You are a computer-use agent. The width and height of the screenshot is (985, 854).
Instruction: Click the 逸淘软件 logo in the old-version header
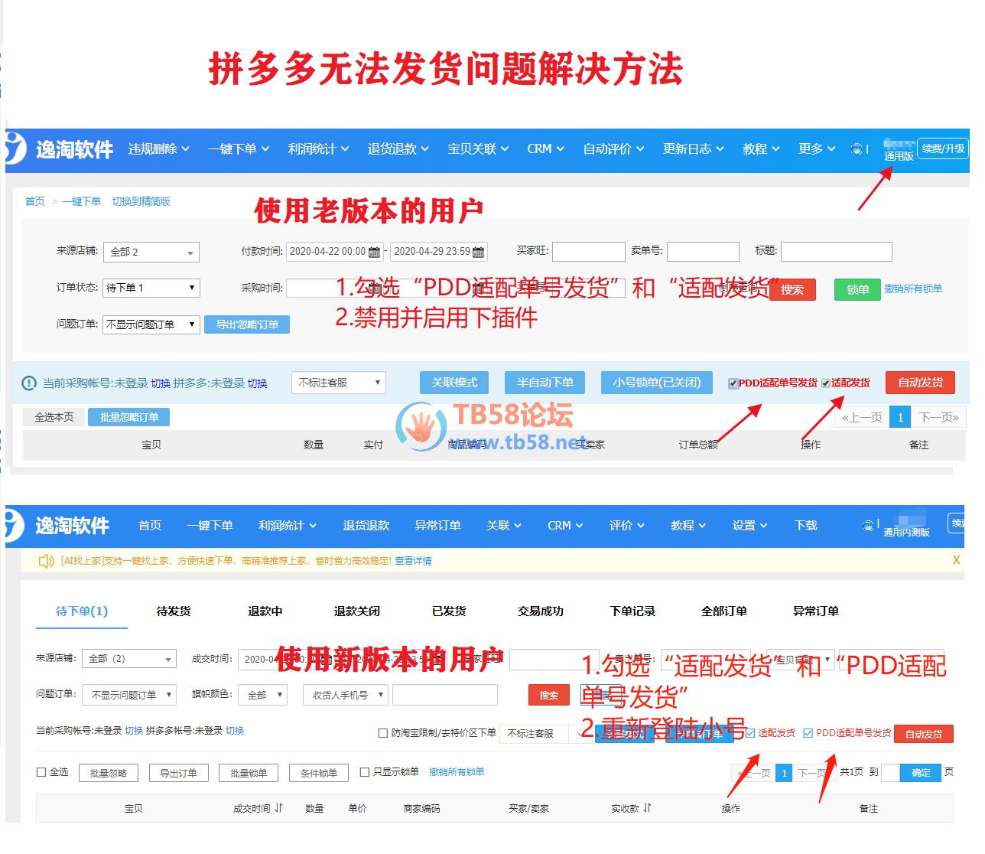coord(60,149)
